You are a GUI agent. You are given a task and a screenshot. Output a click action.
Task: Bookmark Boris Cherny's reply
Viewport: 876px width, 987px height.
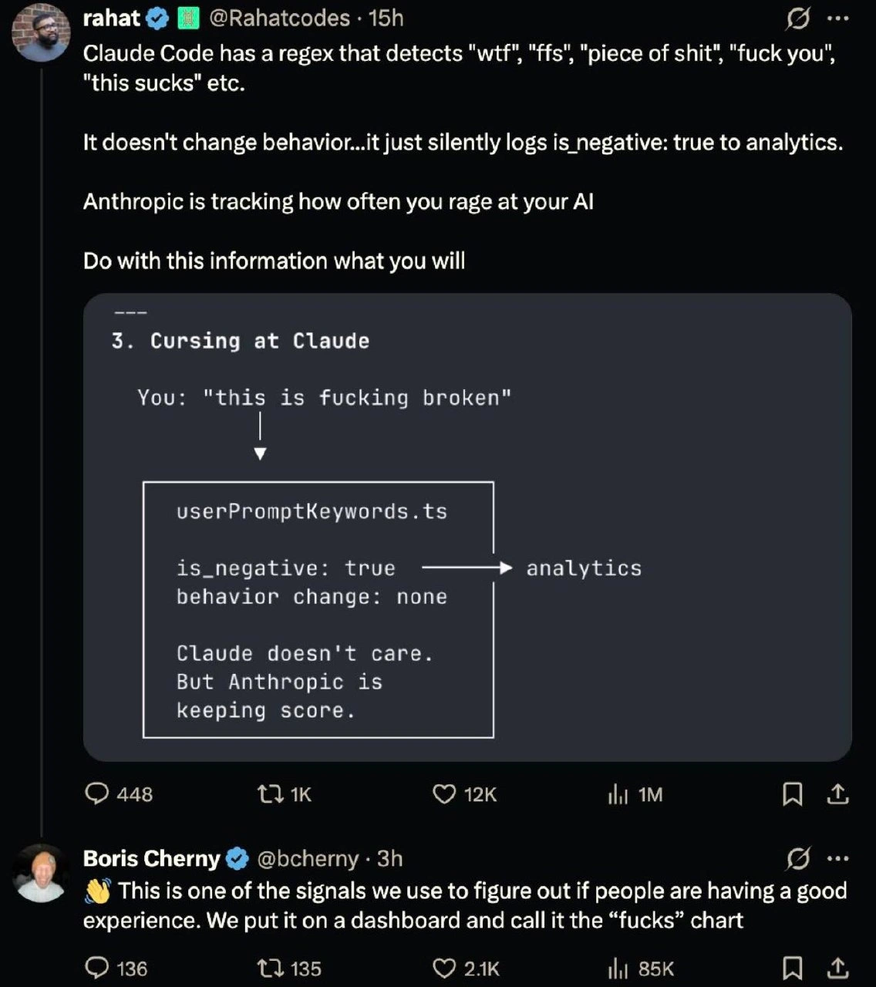click(792, 968)
